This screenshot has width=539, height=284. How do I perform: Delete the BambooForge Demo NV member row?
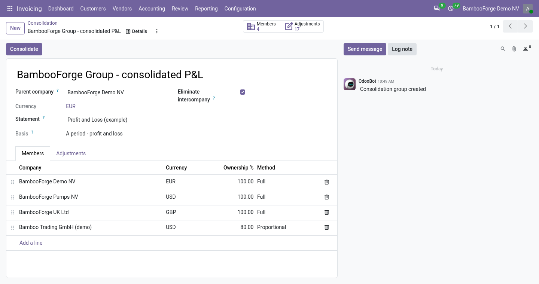(x=326, y=182)
